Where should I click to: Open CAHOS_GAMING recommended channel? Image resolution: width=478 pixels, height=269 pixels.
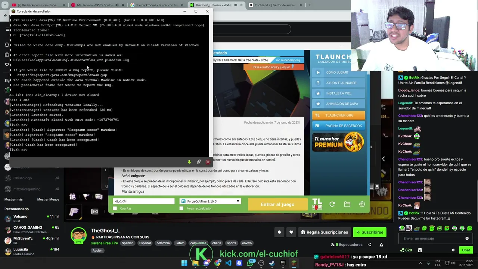[x=32, y=229]
